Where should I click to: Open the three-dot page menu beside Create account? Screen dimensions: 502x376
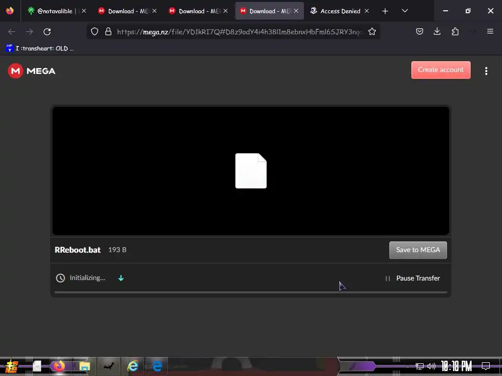(486, 71)
